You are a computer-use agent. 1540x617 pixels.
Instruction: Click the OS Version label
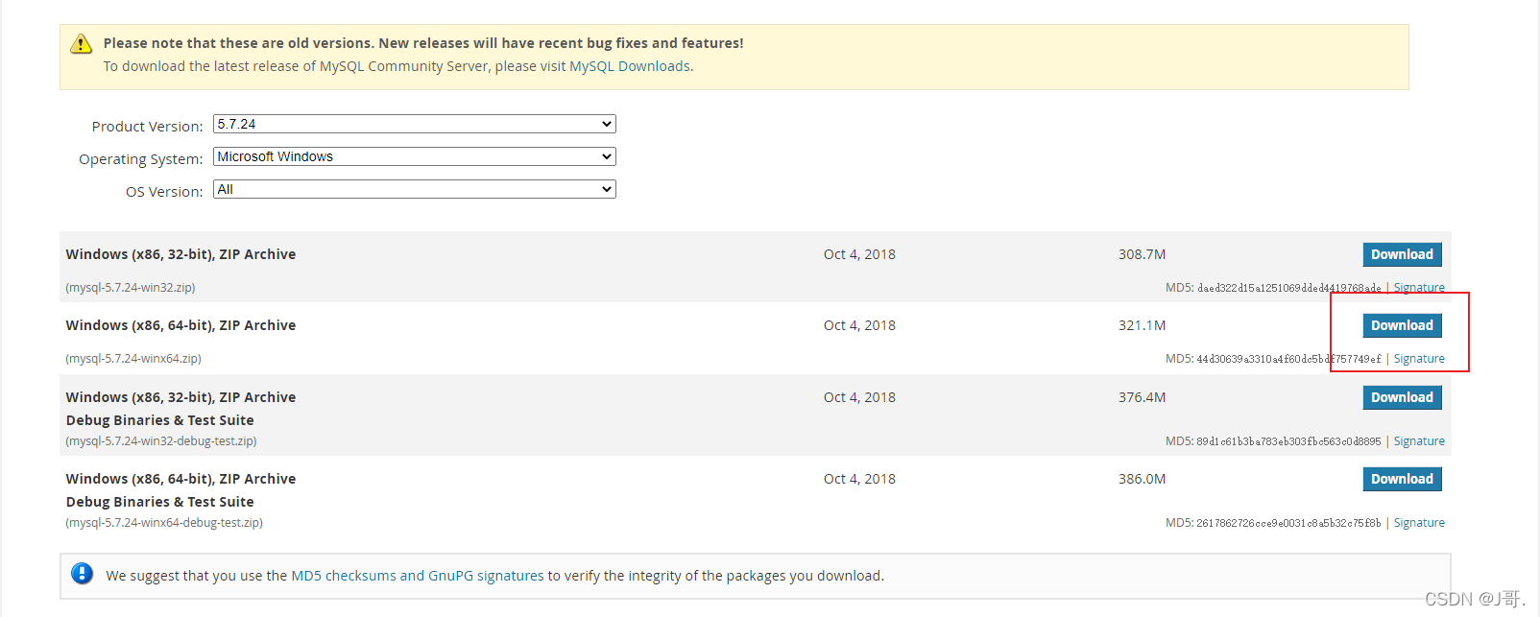[x=164, y=192]
